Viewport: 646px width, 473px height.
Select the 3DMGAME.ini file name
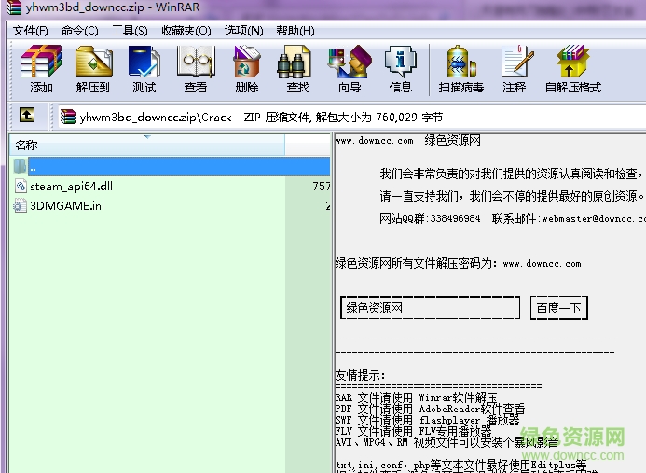(67, 205)
